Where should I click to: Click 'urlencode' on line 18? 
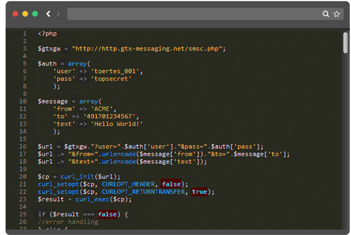(118, 162)
